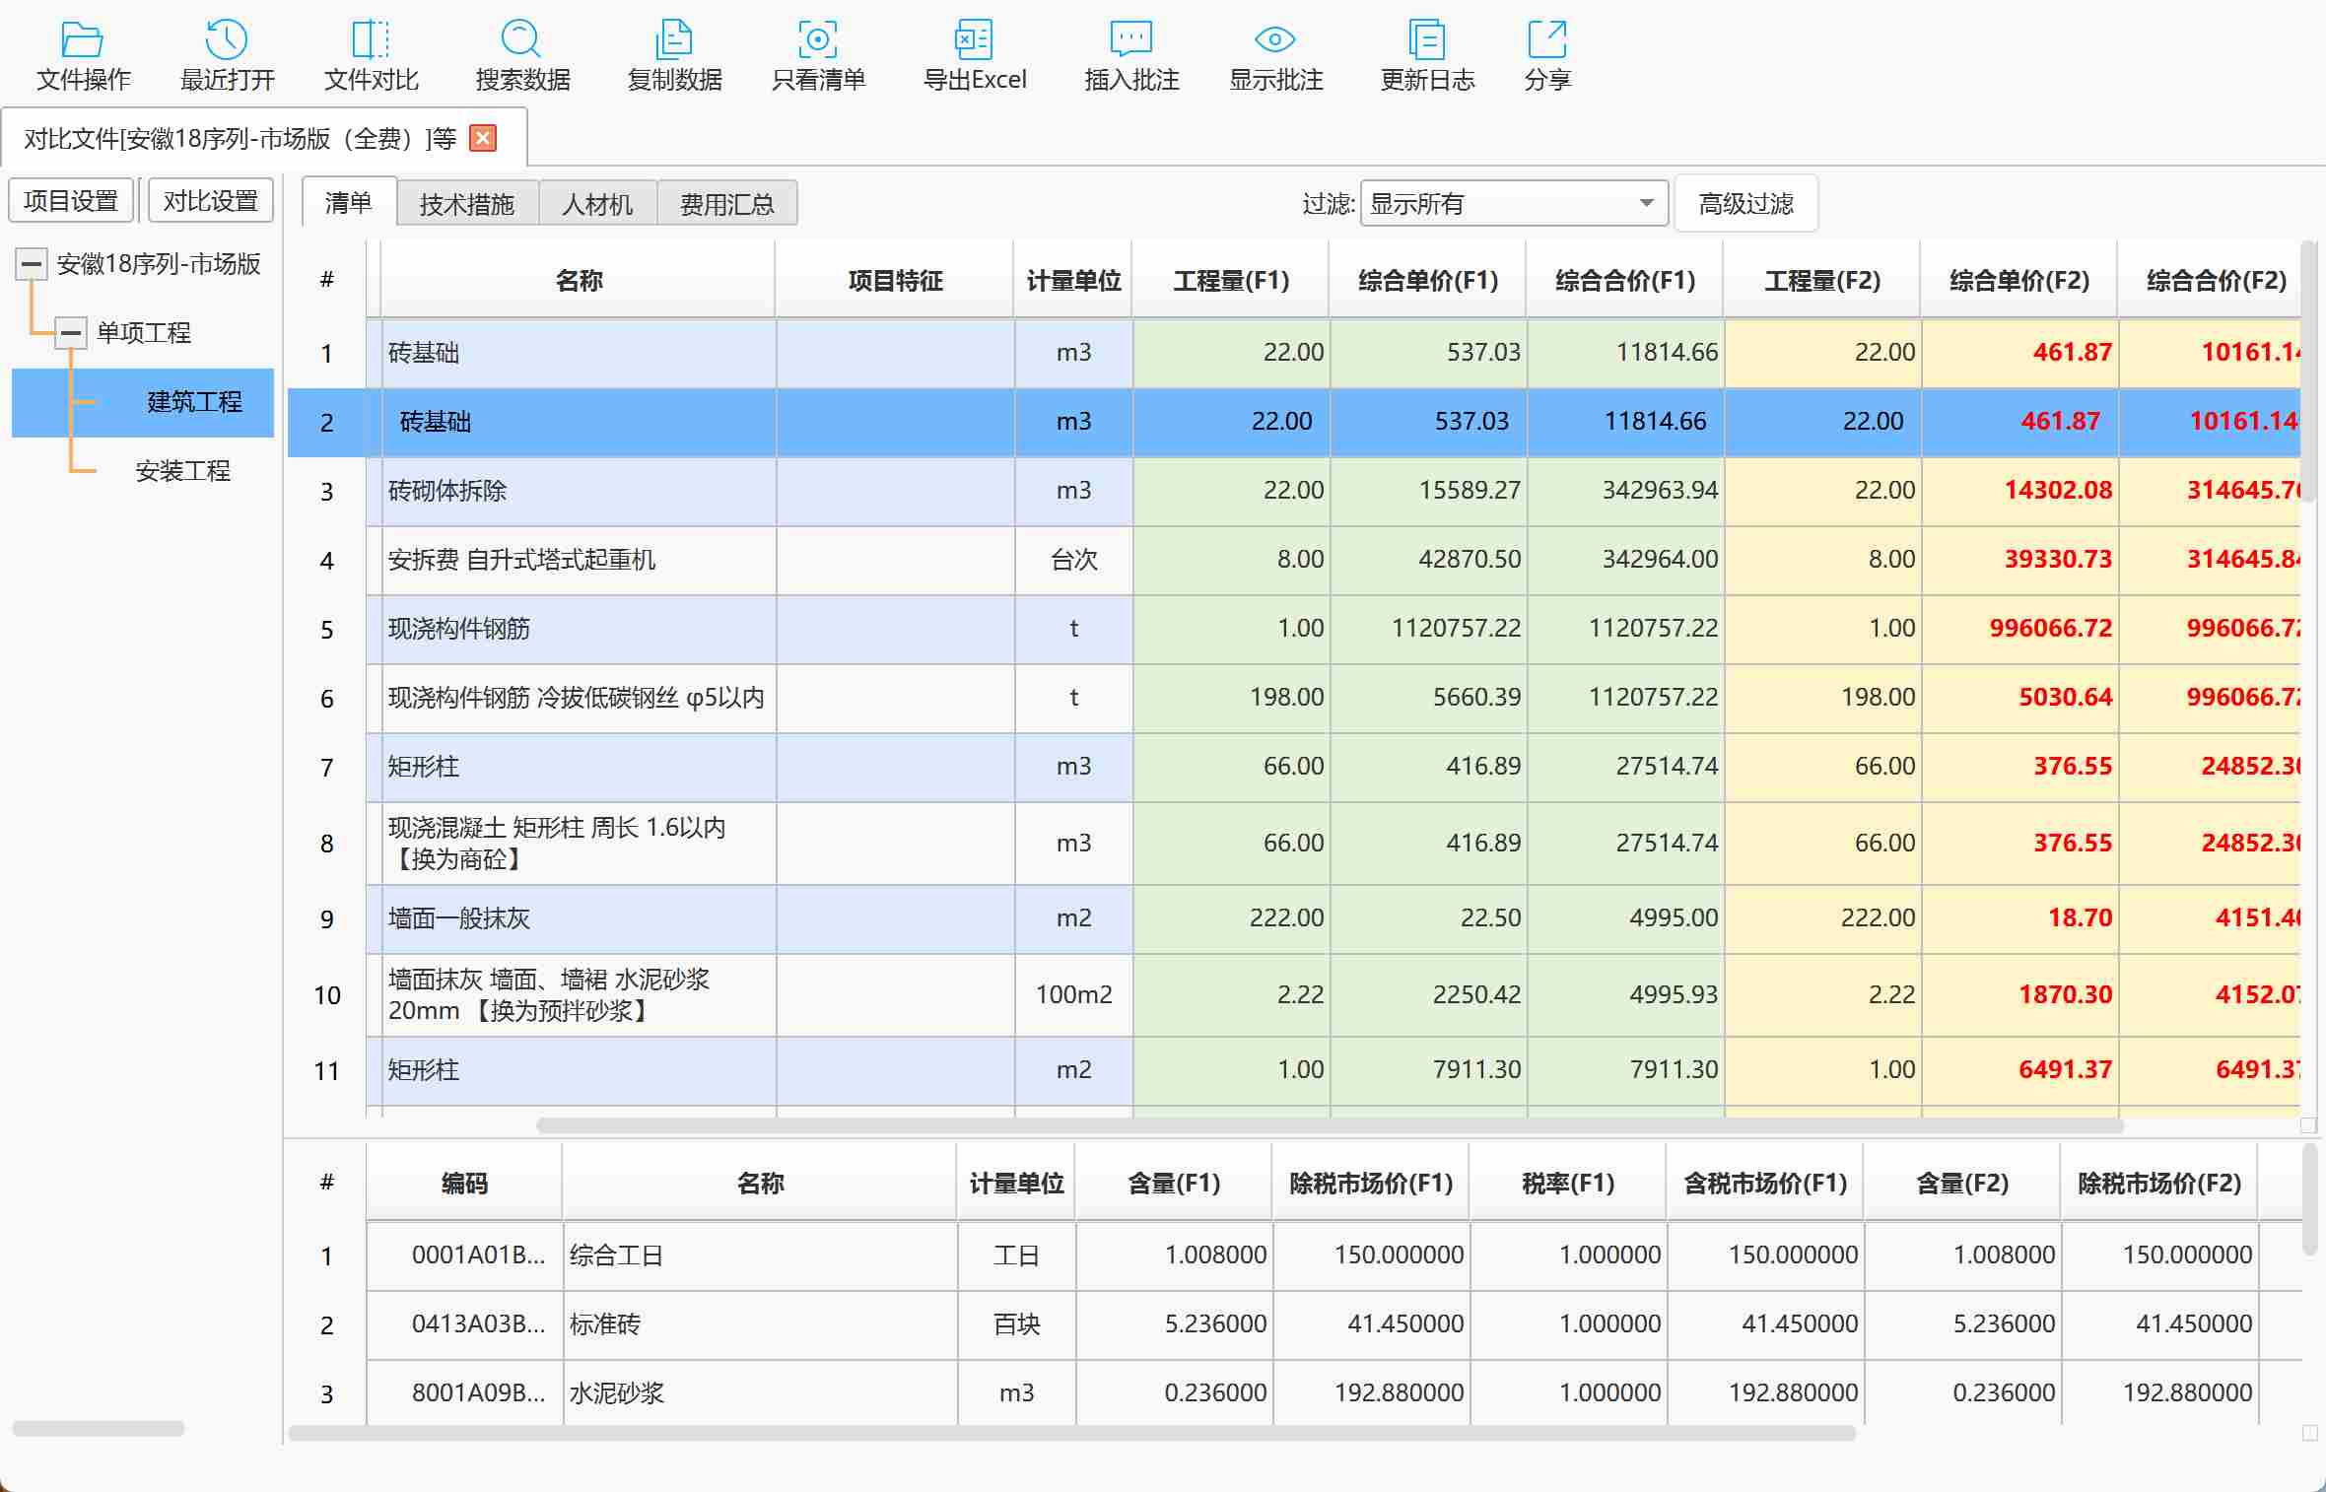Screen dimensions: 2326x1492
Task: Collapse the 安徽18序列-市场版 tree node
Action: point(32,264)
